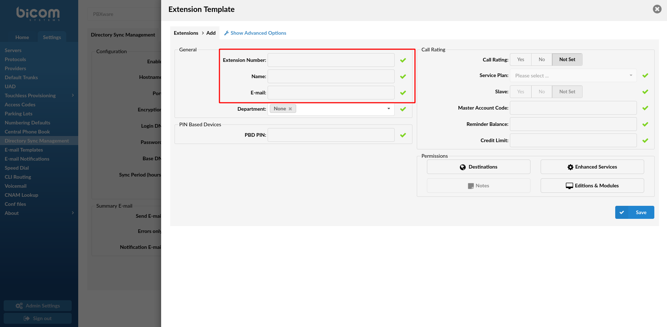Focus the E-mail input field

point(331,93)
